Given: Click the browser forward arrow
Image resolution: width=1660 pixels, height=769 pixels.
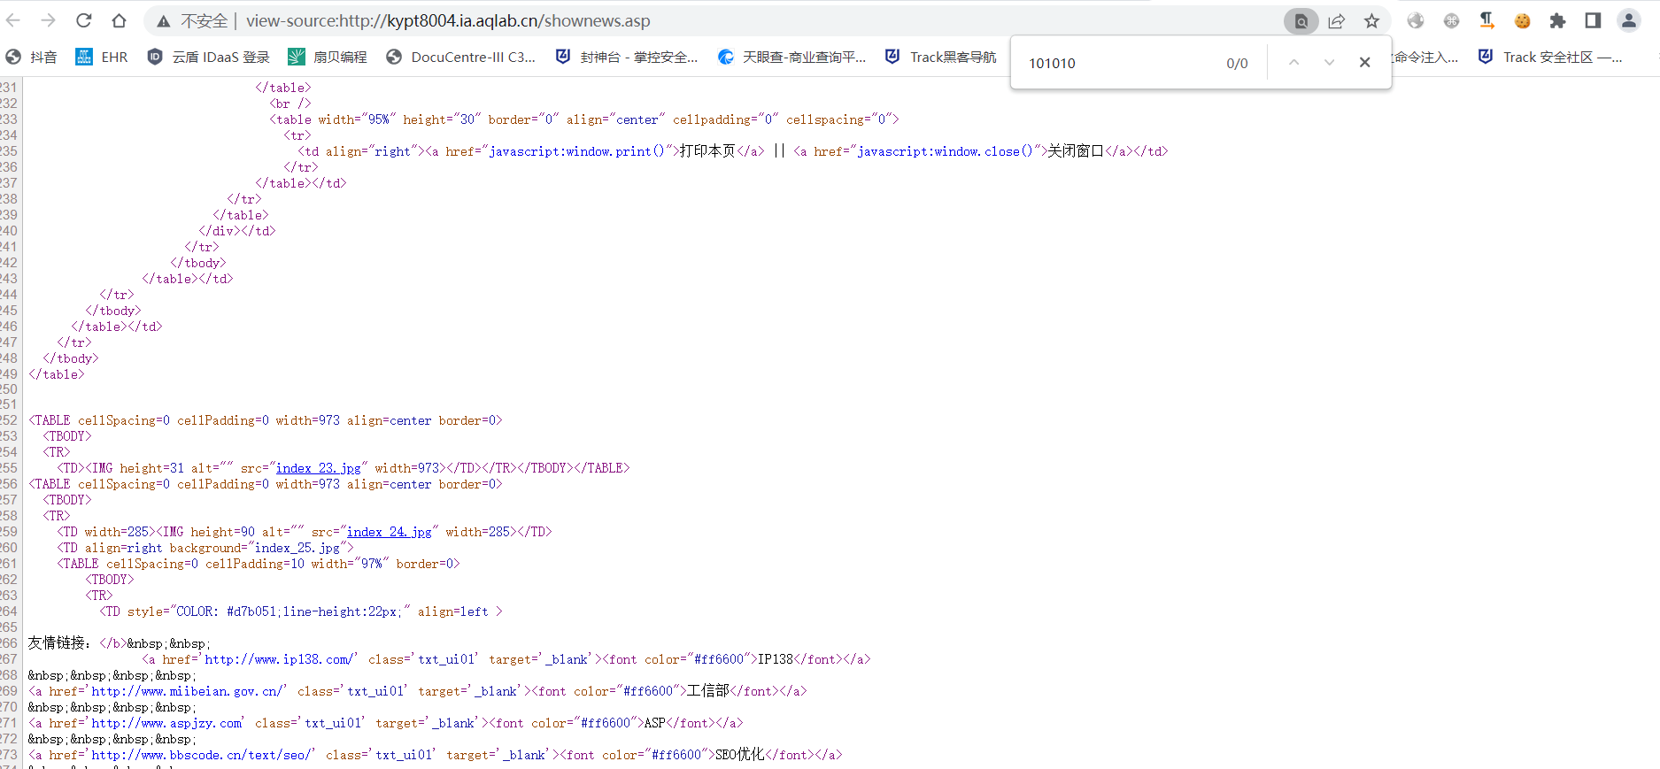Looking at the screenshot, I should click(49, 20).
